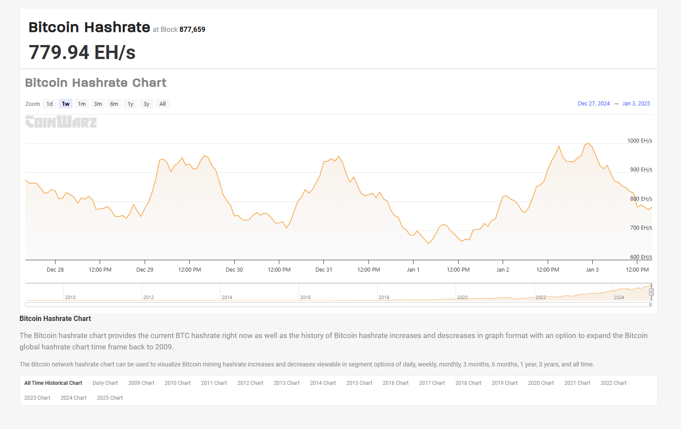Zoom chart to 3y range
681x429 pixels.
tap(146, 104)
